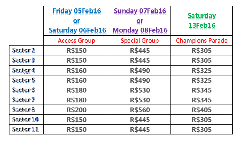Click the Sector 2 row label

pos(26,50)
